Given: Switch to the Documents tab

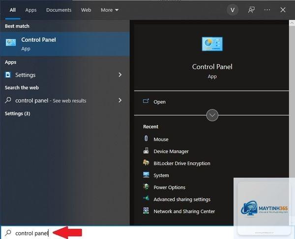Looking at the screenshot, I should [59, 10].
